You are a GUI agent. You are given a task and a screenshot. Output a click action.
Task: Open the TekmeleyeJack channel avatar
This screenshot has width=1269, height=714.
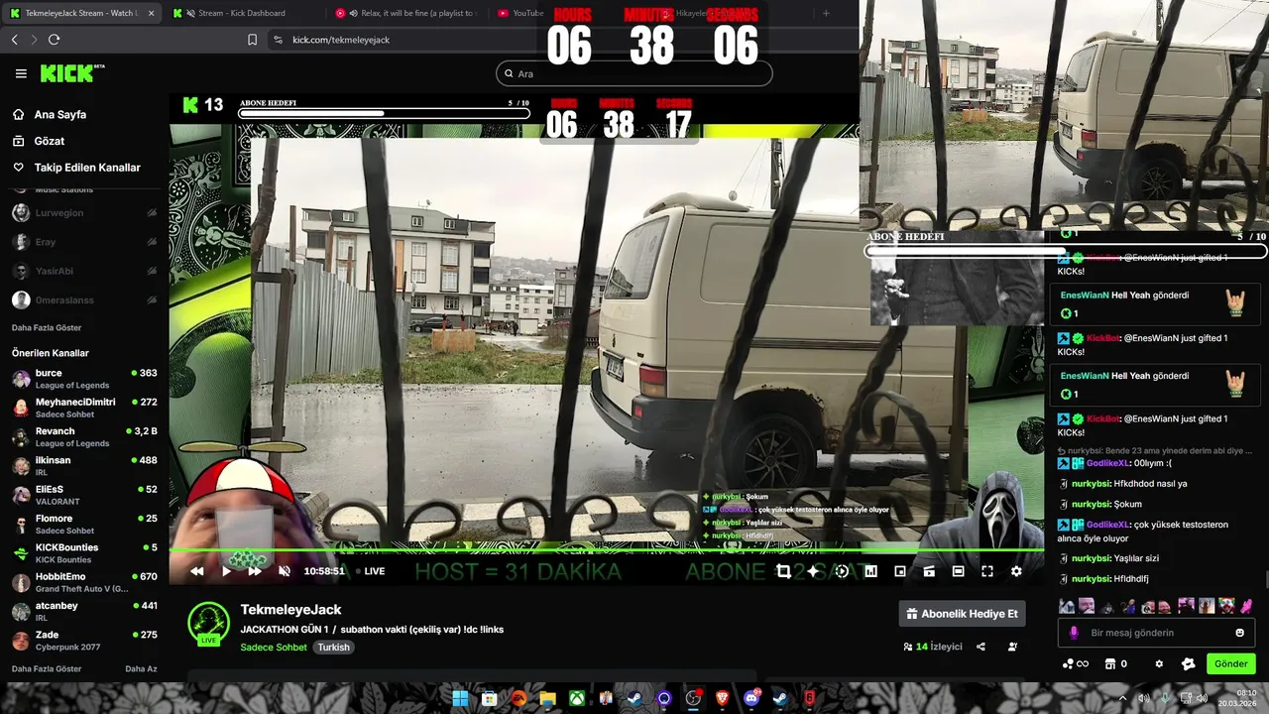pos(209,624)
